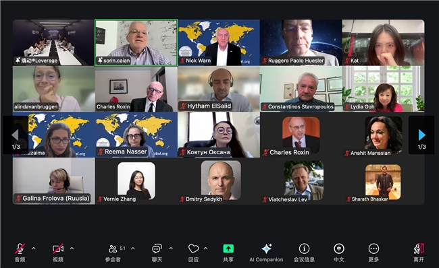Open the more options ellipsis icon
The image size is (439, 268).
click(x=373, y=248)
